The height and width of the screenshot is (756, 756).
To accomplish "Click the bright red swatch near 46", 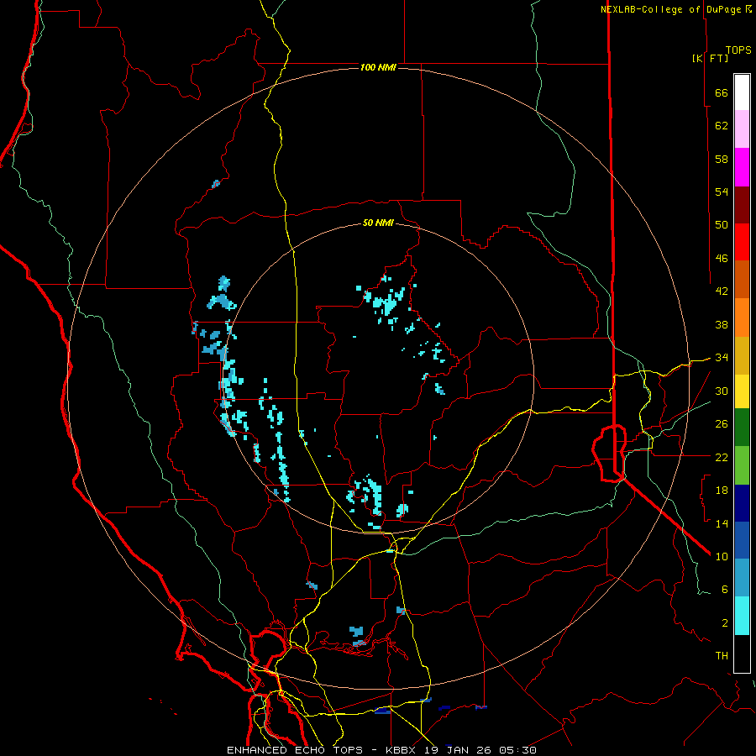I will pyautogui.click(x=742, y=242).
